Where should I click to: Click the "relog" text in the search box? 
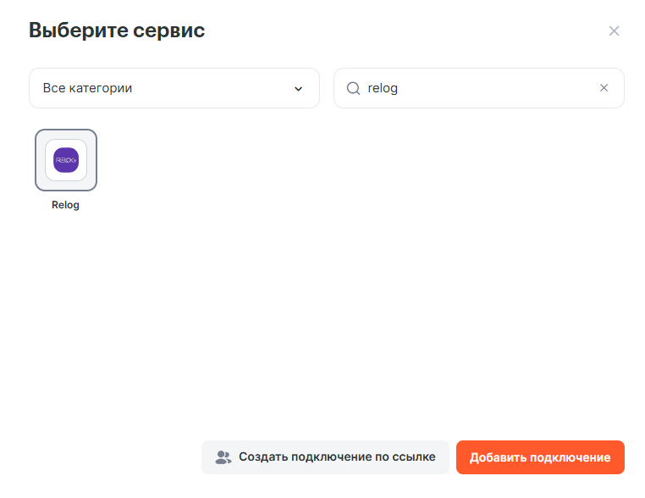[383, 88]
